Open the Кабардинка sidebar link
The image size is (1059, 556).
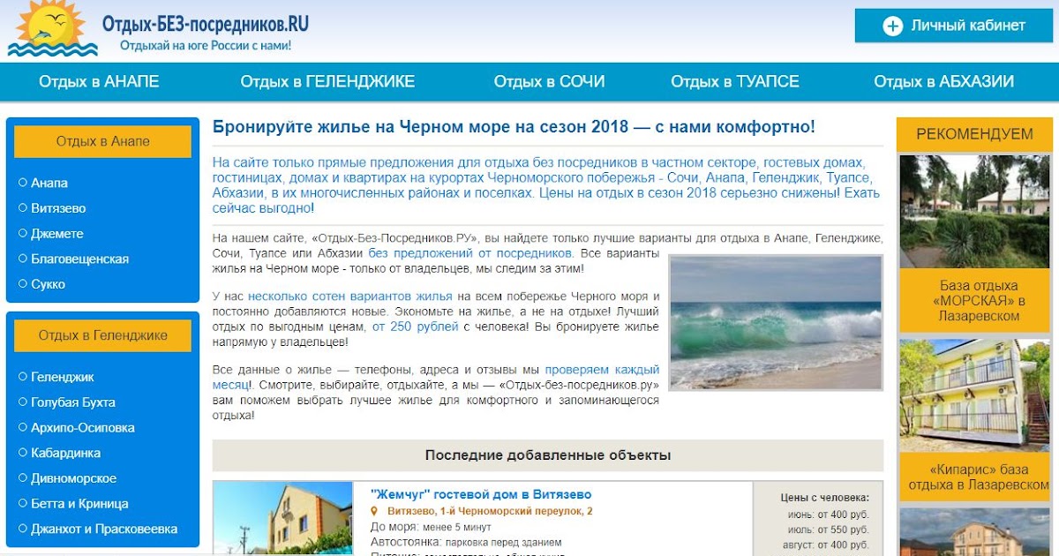[65, 453]
